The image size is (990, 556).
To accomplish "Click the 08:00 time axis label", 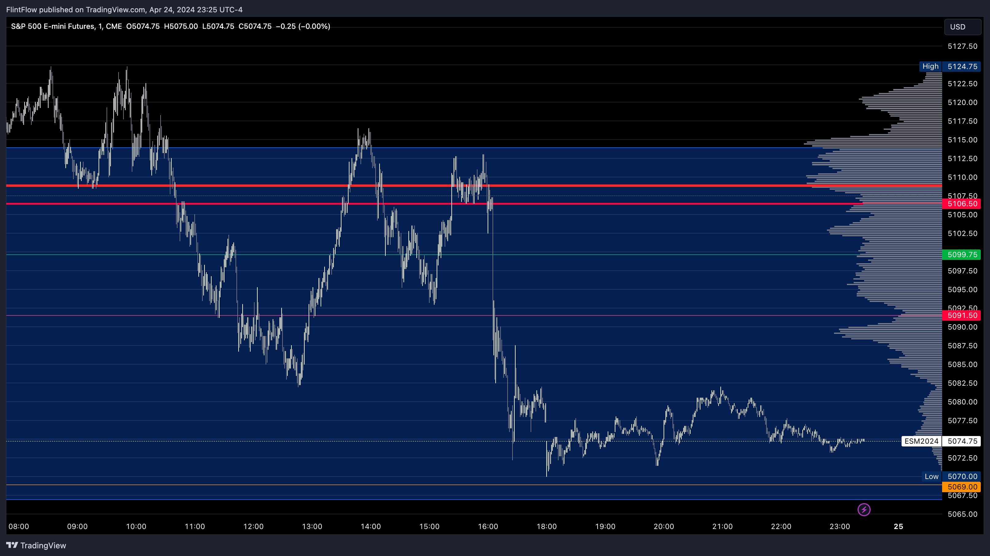I will (x=19, y=527).
